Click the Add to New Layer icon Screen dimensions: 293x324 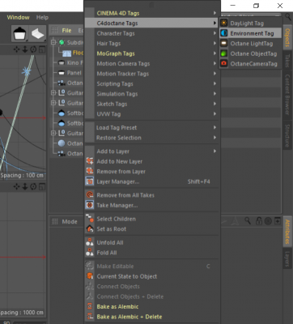pyautogui.click(x=90, y=161)
